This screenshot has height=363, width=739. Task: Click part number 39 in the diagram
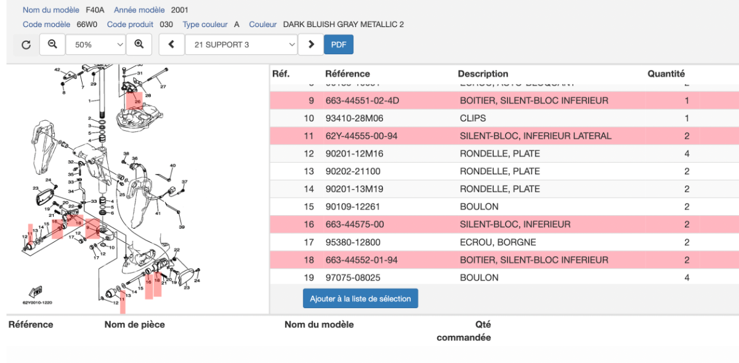(182, 227)
